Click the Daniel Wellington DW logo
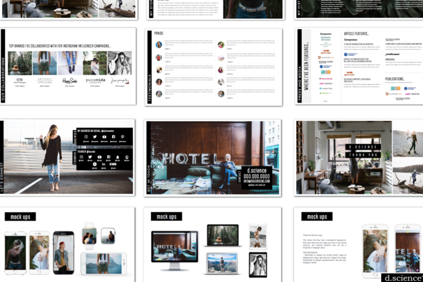This screenshot has height=282, width=423. pos(20,81)
